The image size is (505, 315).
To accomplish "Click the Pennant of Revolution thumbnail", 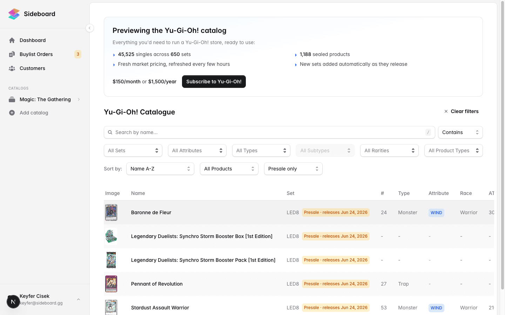I will pos(111,284).
